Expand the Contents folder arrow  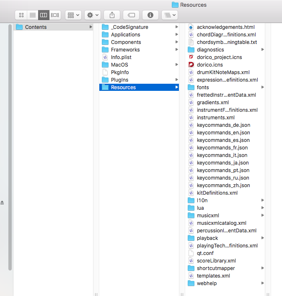[x=91, y=27]
